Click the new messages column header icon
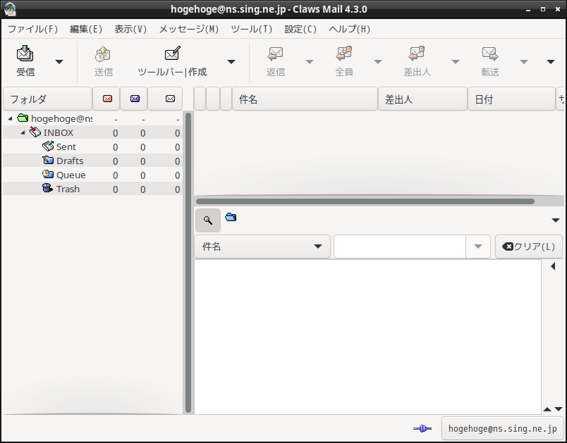 coord(107,99)
